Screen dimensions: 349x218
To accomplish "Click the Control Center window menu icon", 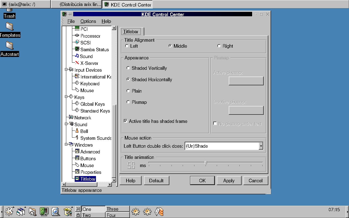I will (x=64, y=14).
